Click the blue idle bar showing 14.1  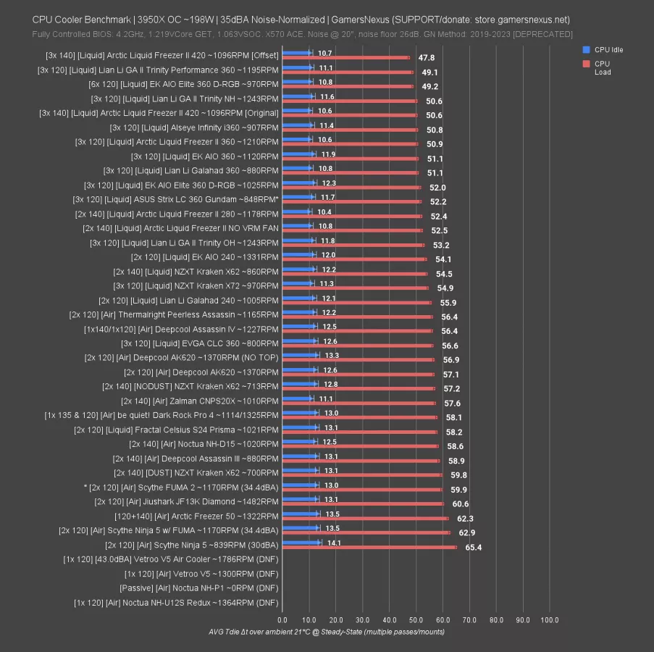(x=301, y=542)
